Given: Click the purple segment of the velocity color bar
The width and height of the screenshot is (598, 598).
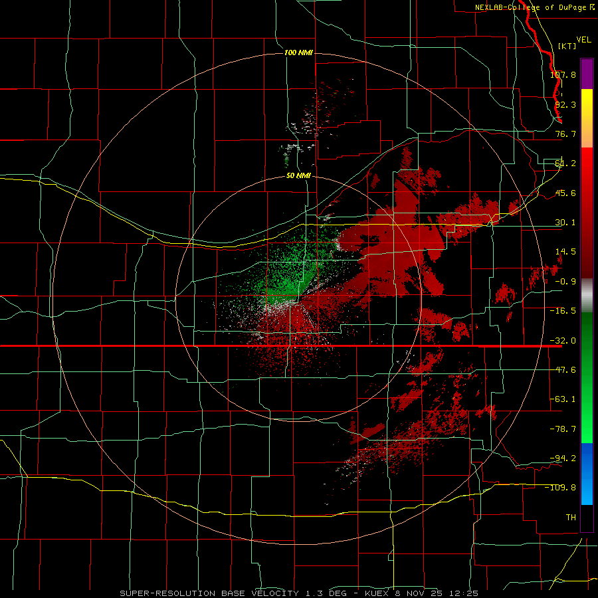Looking at the screenshot, I should (x=587, y=74).
